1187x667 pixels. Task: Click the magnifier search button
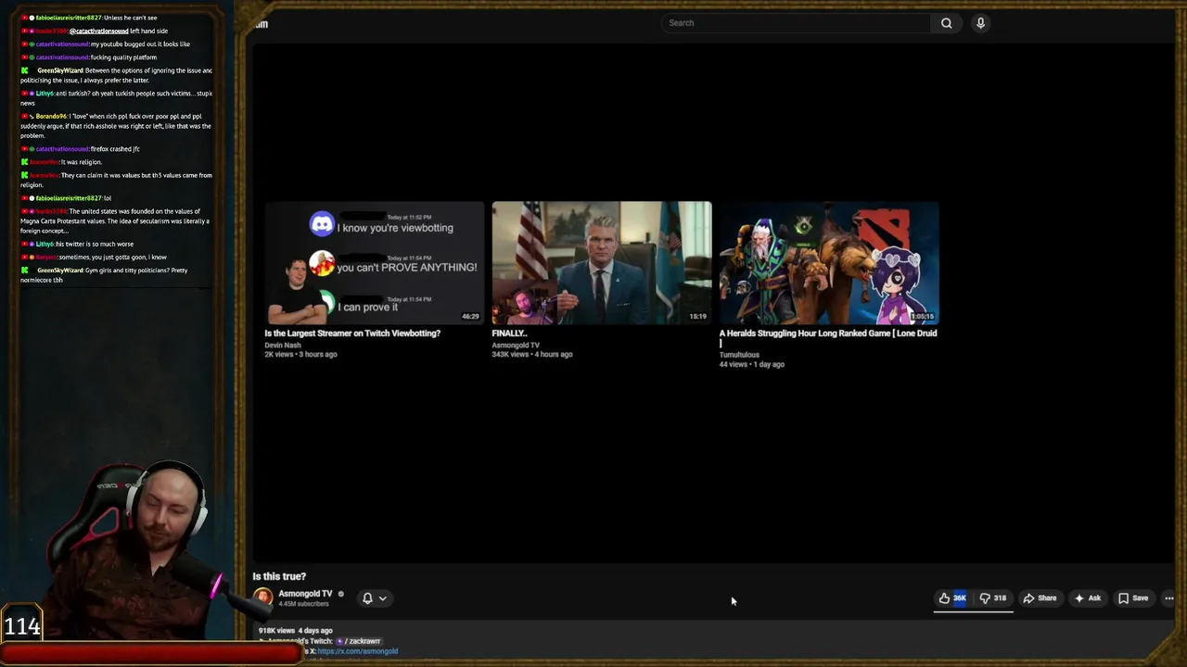[947, 23]
